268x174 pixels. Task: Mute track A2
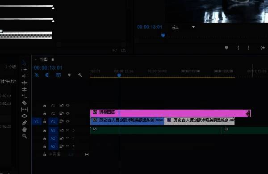point(67,138)
